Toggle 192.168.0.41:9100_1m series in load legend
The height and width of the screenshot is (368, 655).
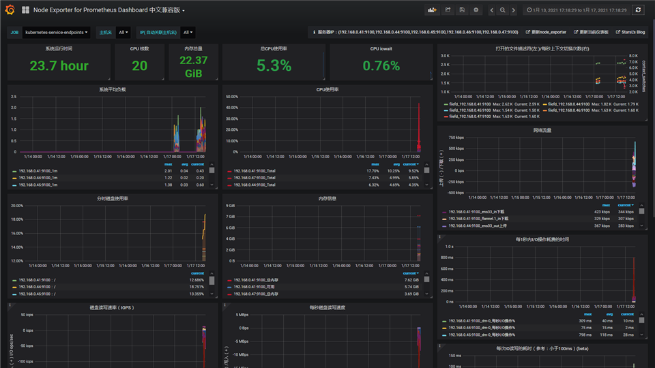tap(38, 171)
